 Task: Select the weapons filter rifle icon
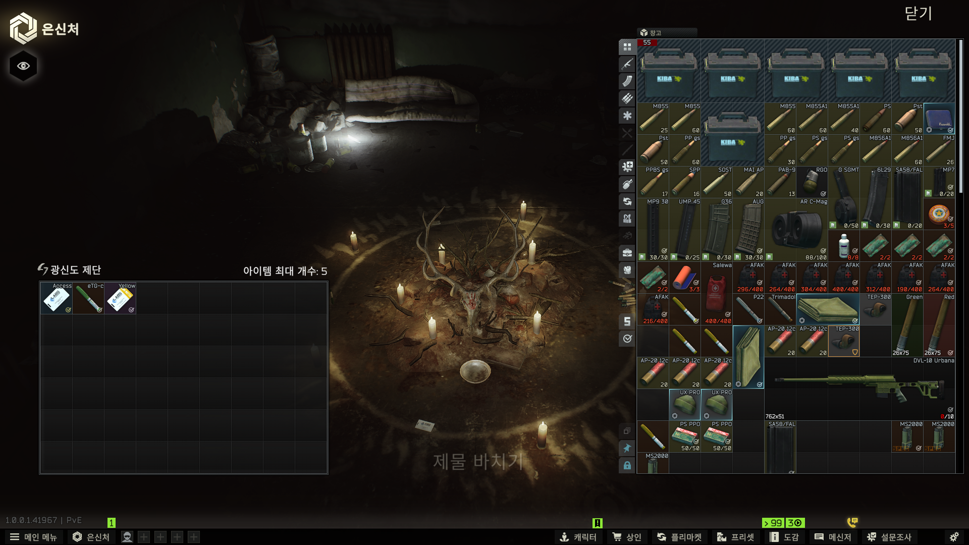click(x=627, y=64)
